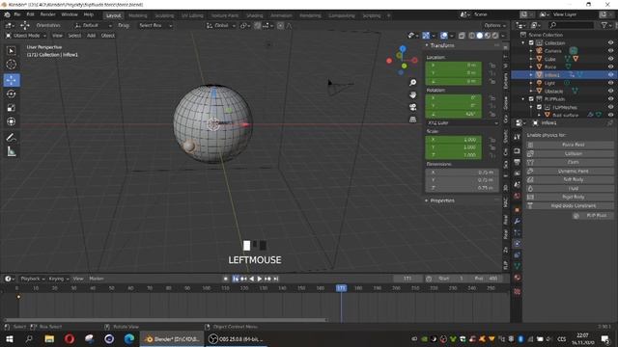Screen dimensions: 618x347
Task: Open the Default orientation dropdown
Action: coord(93,26)
